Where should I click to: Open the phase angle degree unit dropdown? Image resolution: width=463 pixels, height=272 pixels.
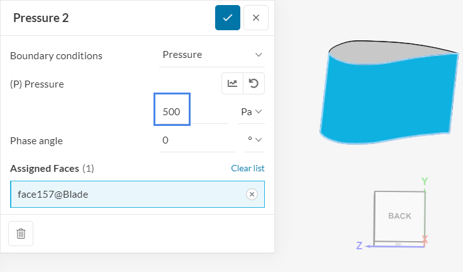click(x=254, y=140)
